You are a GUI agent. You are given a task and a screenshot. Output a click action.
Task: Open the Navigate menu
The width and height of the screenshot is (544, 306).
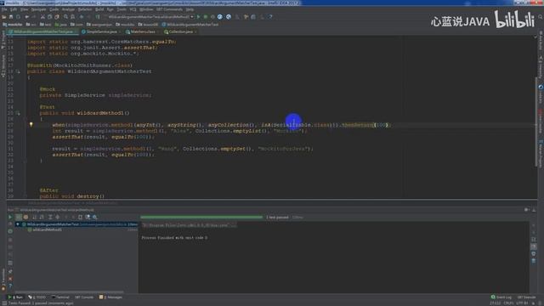(x=38, y=9)
